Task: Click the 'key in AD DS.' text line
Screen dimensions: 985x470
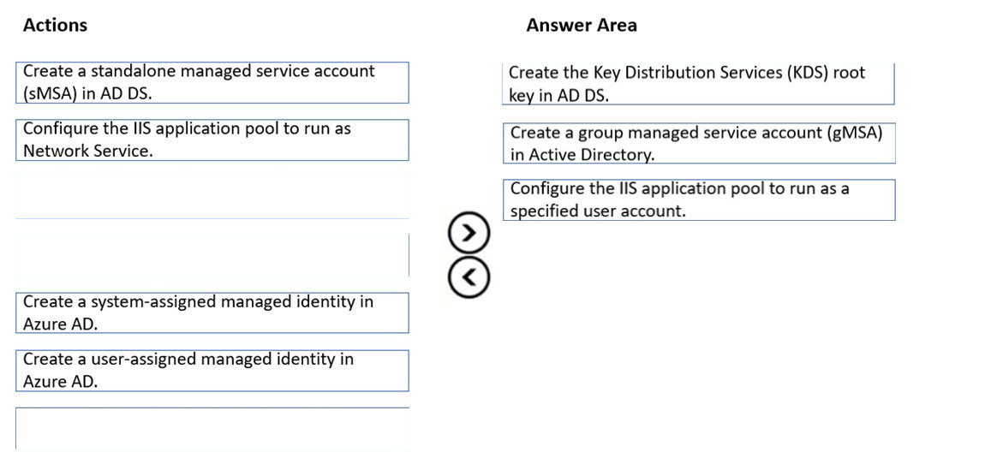Action: (x=558, y=96)
